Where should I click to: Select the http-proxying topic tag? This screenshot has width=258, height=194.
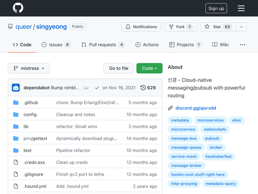tap(184, 183)
